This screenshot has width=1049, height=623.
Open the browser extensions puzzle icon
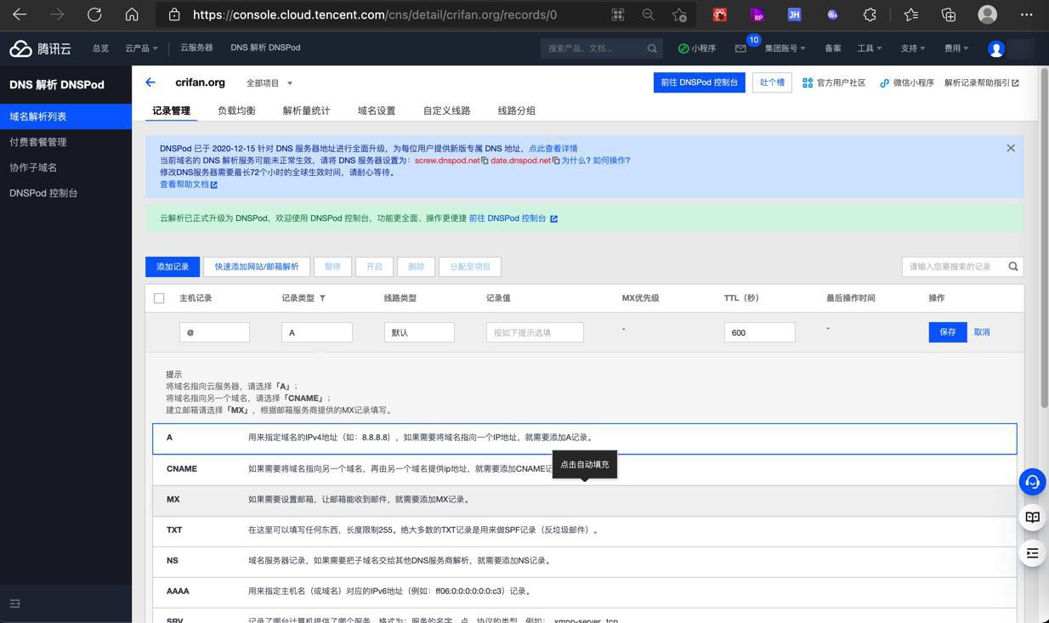point(870,14)
